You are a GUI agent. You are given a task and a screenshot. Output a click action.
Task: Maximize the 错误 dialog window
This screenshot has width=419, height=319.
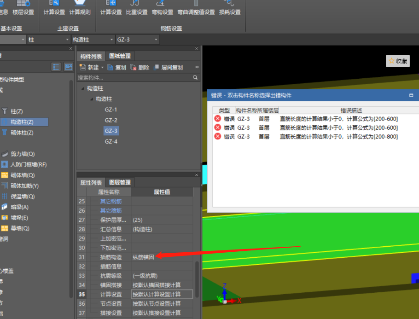click(411, 95)
